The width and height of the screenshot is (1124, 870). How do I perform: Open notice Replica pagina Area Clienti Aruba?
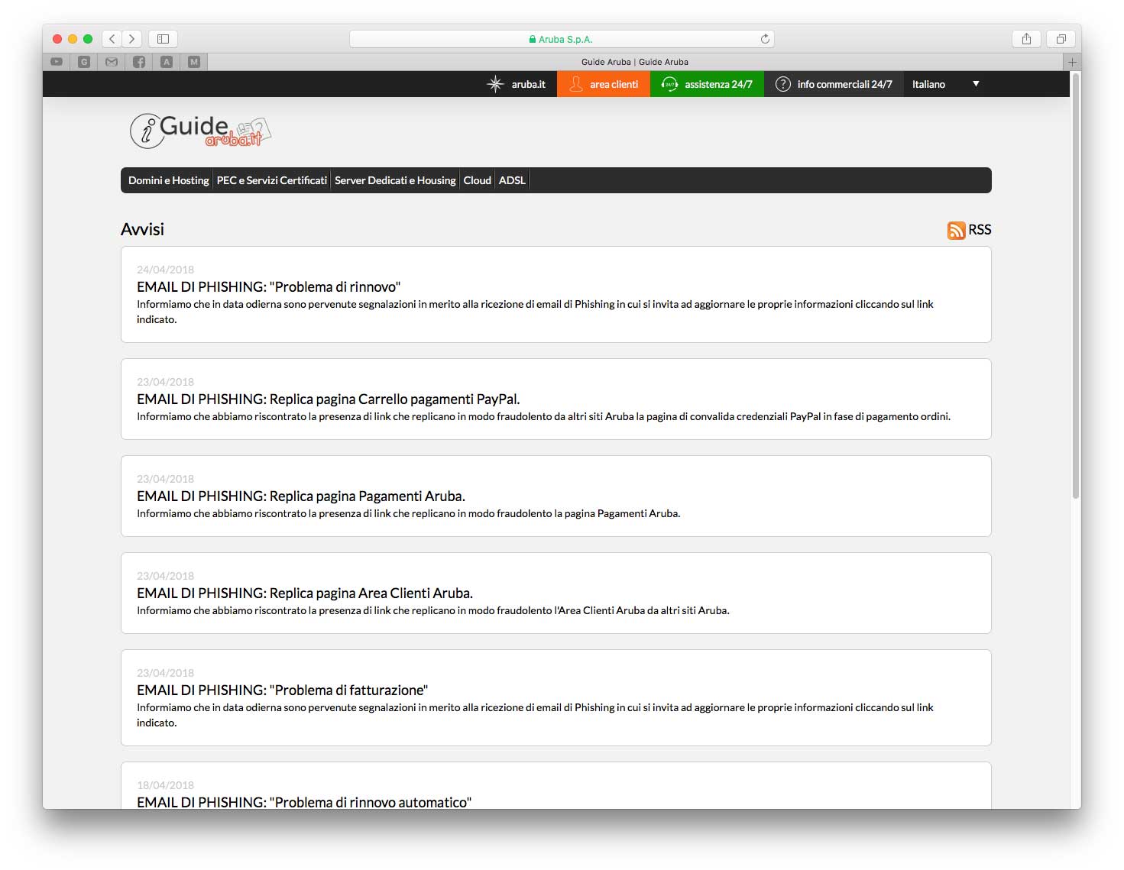[305, 593]
